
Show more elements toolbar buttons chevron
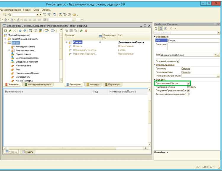tap(61, 30)
